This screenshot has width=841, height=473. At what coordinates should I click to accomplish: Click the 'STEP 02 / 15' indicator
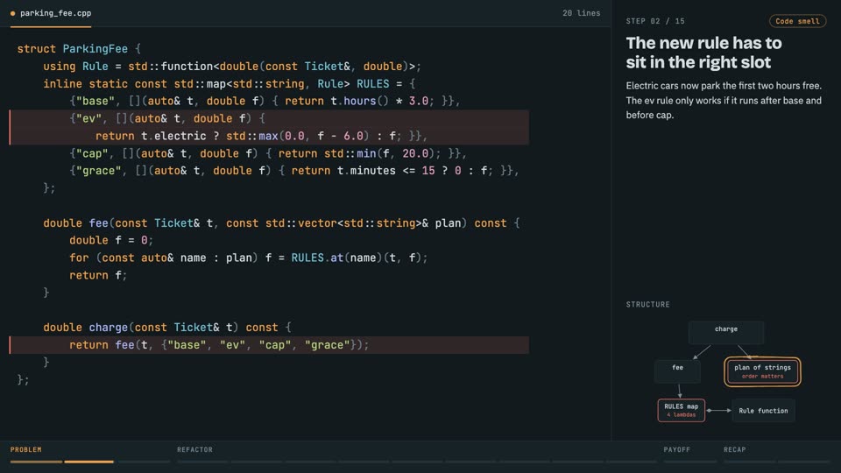[655, 21]
